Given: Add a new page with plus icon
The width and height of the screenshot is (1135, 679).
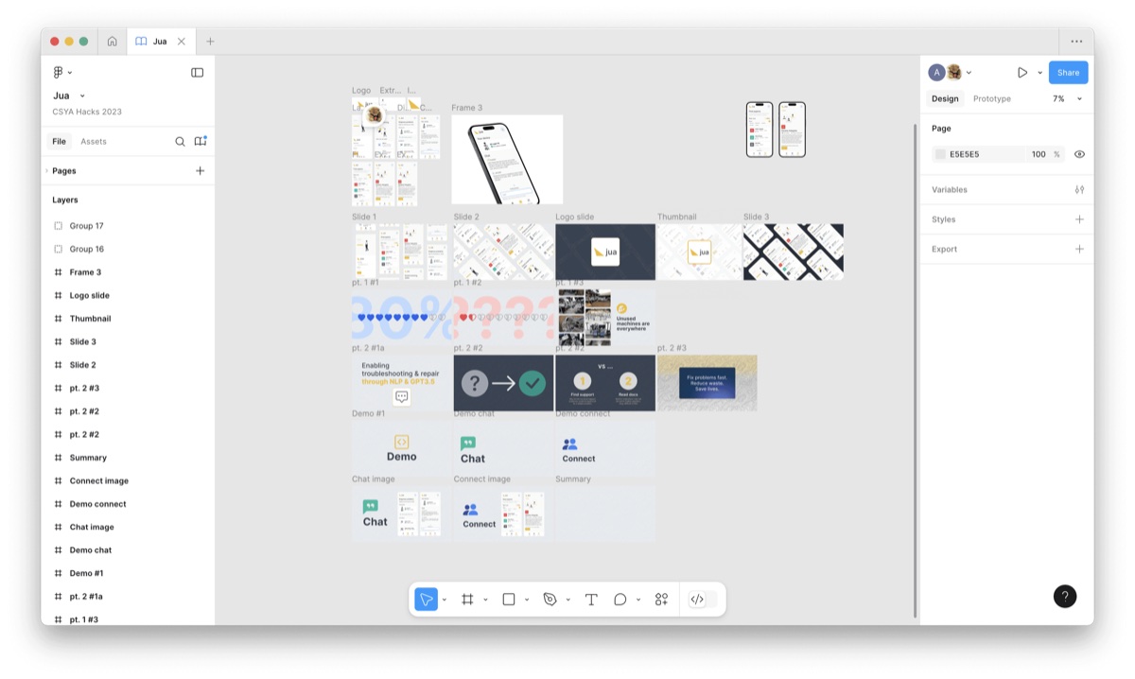Looking at the screenshot, I should pyautogui.click(x=200, y=171).
